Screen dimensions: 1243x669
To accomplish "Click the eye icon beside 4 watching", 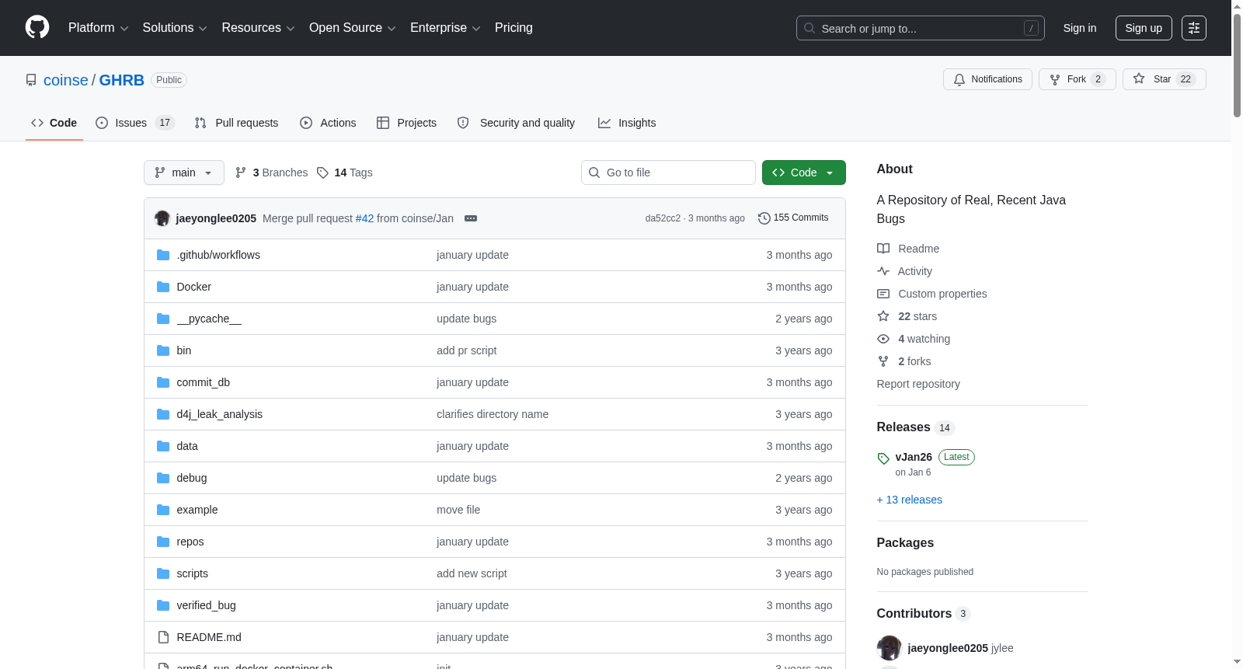I will point(883,339).
